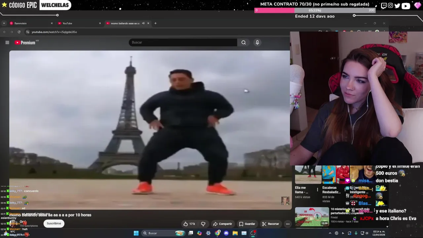This screenshot has height=238, width=423.
Task: Open clock showing 02:14 a. m.
Action: [x=379, y=233]
